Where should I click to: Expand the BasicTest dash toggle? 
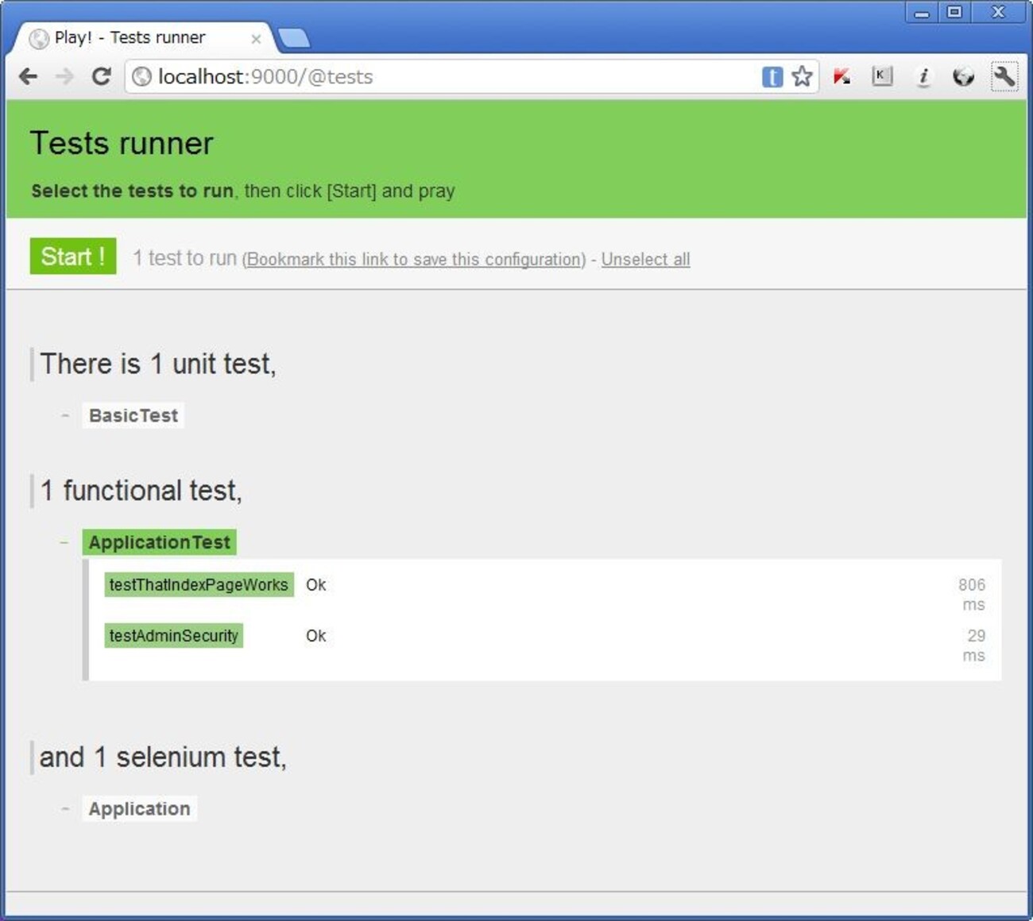[x=65, y=415]
